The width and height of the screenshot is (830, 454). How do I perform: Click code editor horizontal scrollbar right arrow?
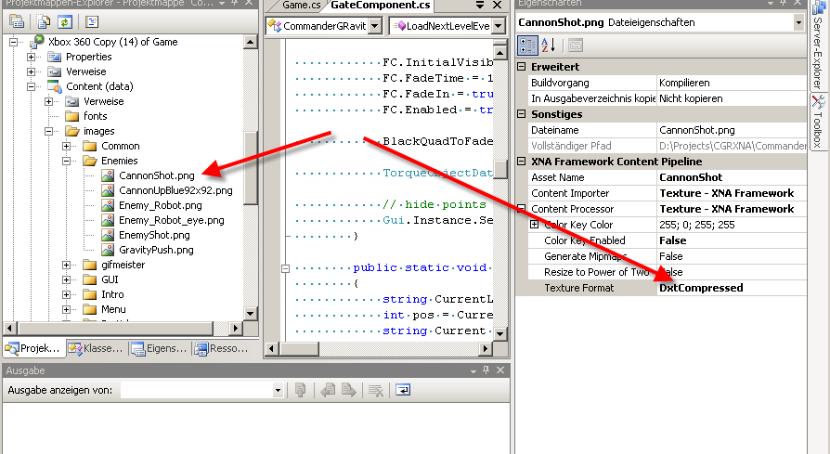click(486, 349)
